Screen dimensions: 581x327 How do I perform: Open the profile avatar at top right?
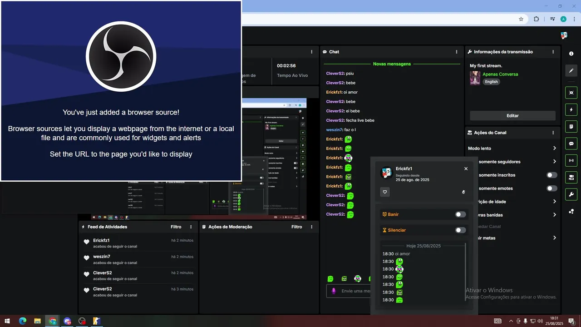tap(564, 35)
